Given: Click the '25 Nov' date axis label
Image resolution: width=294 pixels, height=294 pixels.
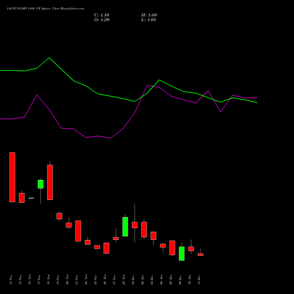Looking at the screenshot, I should (95, 280).
